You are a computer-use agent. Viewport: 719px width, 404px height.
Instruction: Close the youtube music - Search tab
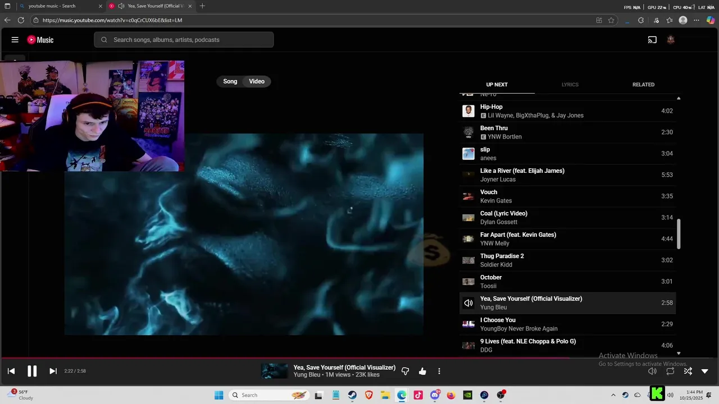coord(101,6)
